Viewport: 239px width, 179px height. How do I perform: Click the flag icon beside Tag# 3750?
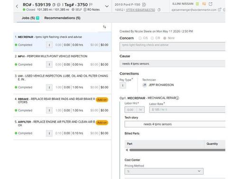(x=91, y=5)
